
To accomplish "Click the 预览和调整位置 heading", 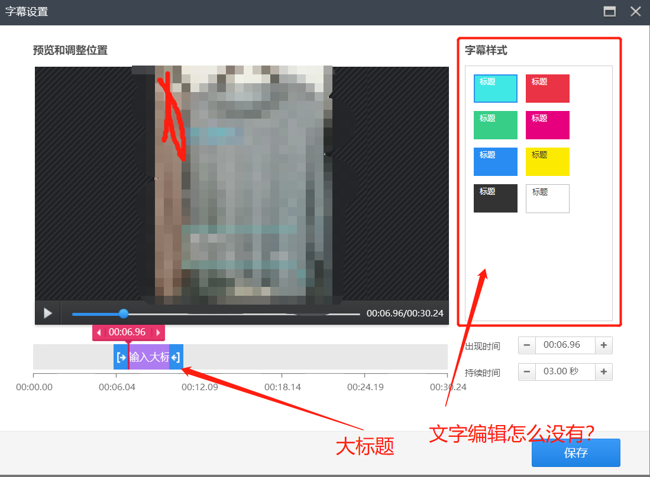I will click(x=70, y=50).
